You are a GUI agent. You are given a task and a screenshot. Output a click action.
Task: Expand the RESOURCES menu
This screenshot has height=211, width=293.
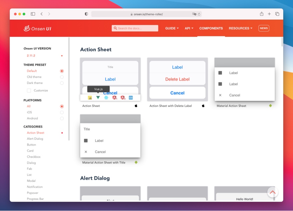(240, 28)
